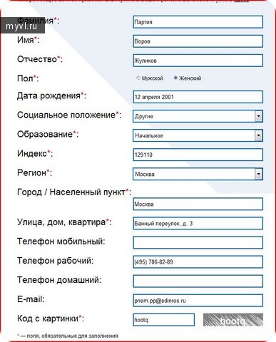
Task: Click the Индекс field showing 129110
Action: pyautogui.click(x=198, y=155)
